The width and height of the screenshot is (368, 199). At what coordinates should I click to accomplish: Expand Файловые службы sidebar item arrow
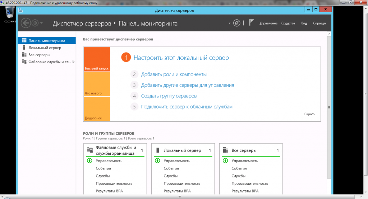(74, 62)
